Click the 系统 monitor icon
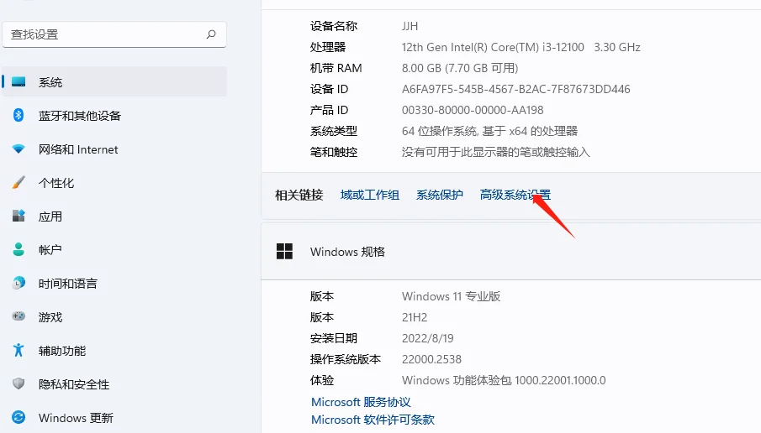 [x=18, y=82]
